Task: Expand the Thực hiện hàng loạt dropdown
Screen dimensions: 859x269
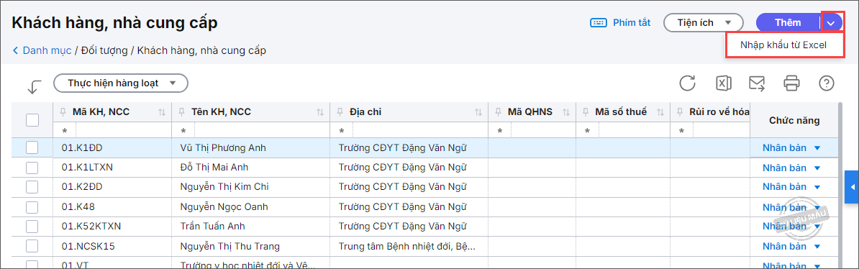Action: click(x=121, y=83)
